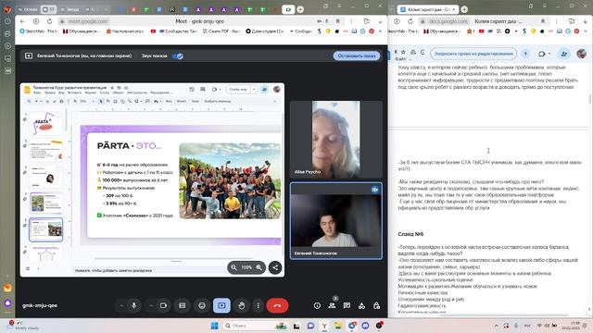Click the highlighted present screen button
Screen dimensions: 593x333
pos(221,305)
